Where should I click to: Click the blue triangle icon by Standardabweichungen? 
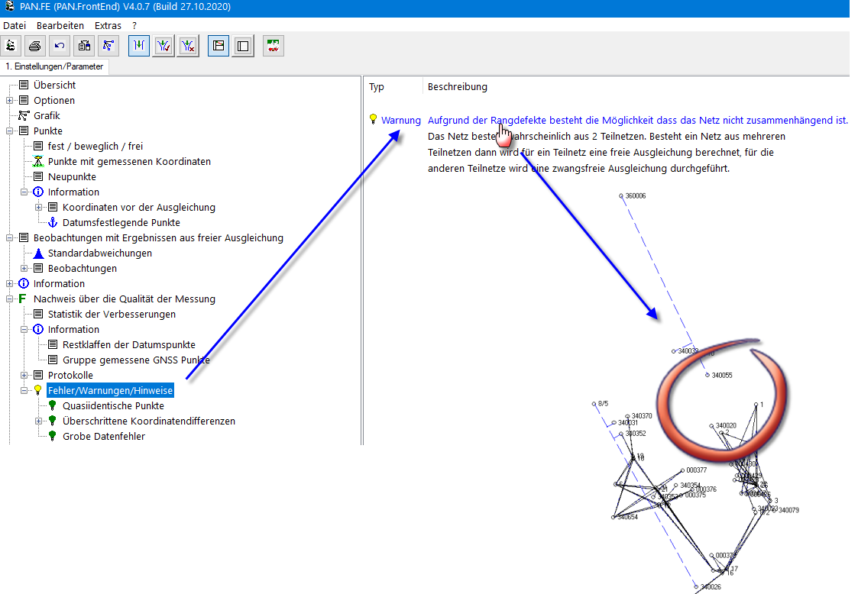pyautogui.click(x=38, y=253)
